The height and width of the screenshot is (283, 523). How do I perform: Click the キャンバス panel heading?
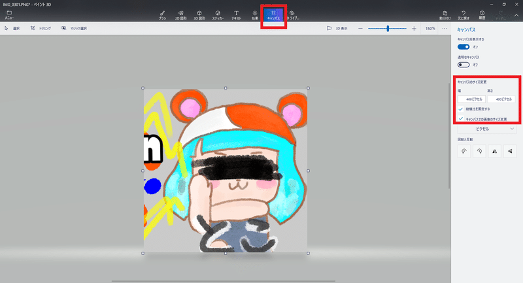[466, 29]
